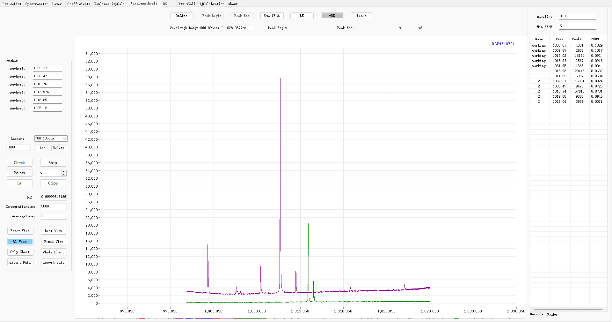Edit the Anchor5 value field
Screen dimensions: 612x322
(47, 100)
